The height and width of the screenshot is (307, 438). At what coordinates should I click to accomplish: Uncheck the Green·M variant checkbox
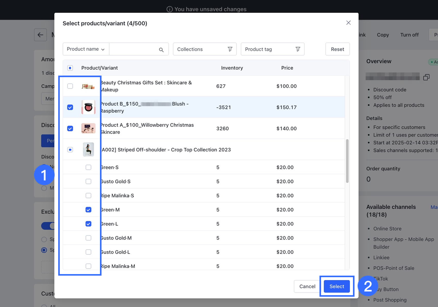88,210
